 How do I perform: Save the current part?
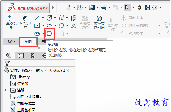[92, 8]
